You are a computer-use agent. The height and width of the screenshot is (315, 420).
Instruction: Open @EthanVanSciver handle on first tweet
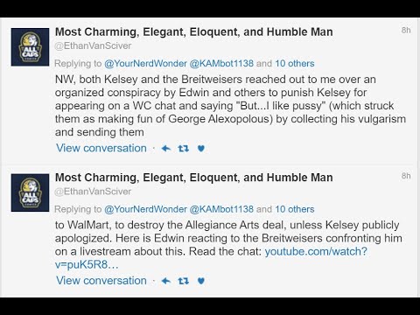tap(93, 45)
